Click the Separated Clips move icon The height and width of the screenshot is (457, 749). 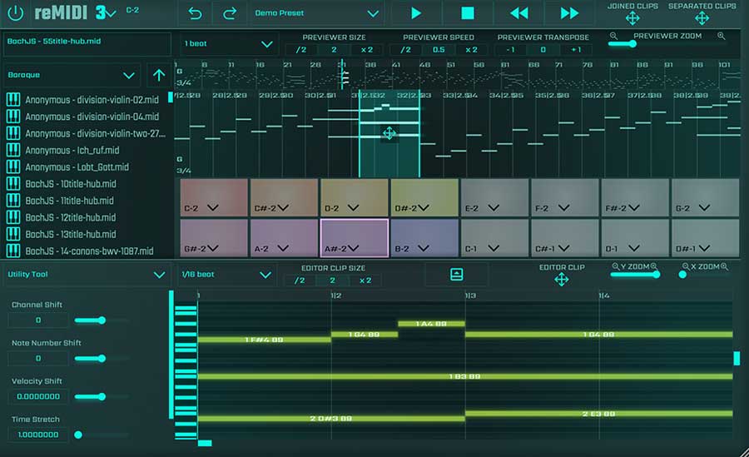[702, 18]
